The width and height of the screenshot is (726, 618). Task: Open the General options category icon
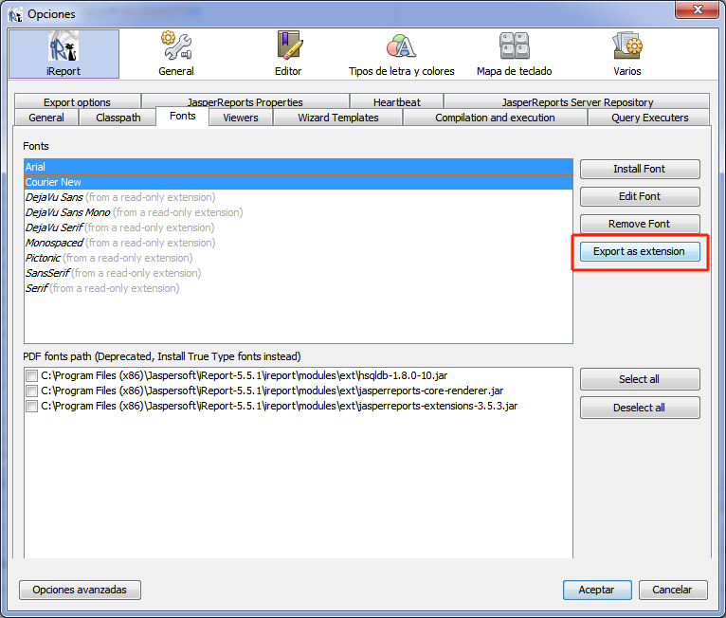(x=176, y=54)
